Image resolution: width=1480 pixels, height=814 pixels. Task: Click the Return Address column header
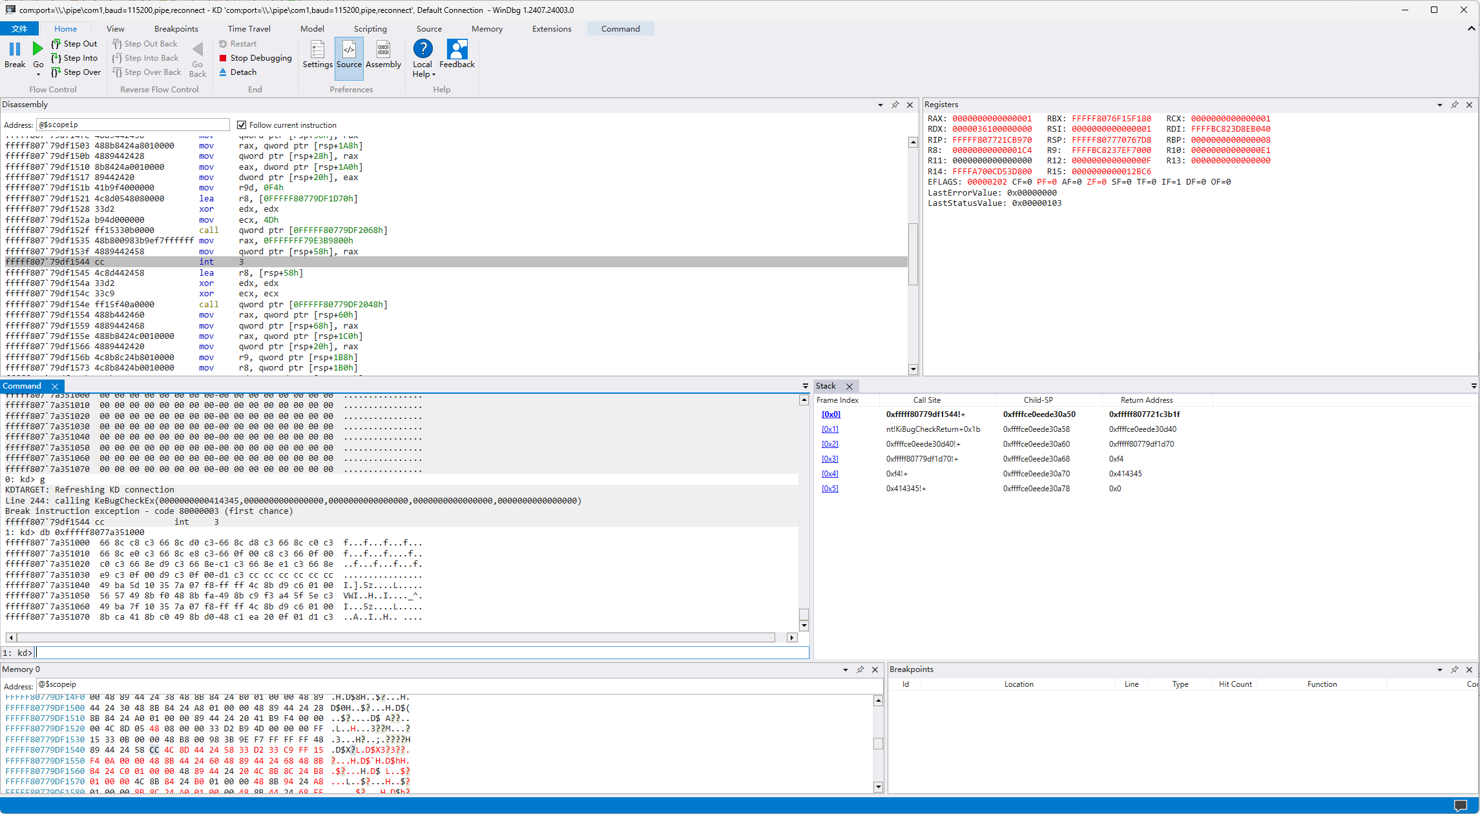click(1147, 400)
